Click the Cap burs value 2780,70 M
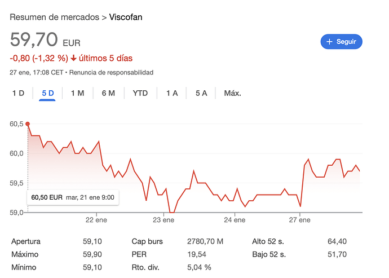 pos(205,241)
